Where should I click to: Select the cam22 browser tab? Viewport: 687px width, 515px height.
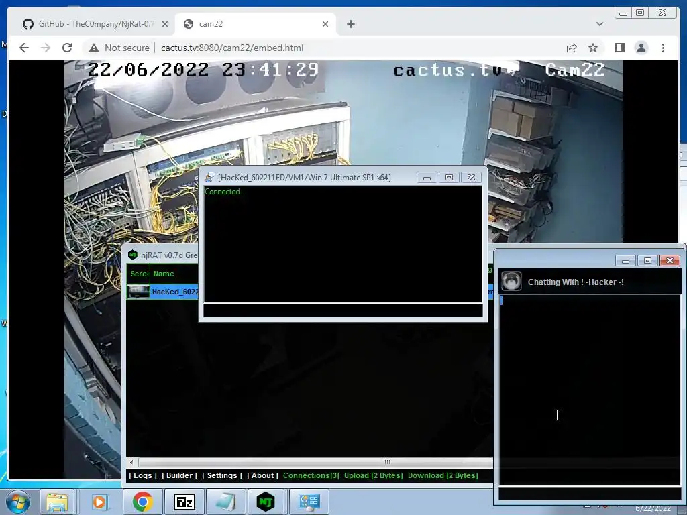pyautogui.click(x=256, y=24)
